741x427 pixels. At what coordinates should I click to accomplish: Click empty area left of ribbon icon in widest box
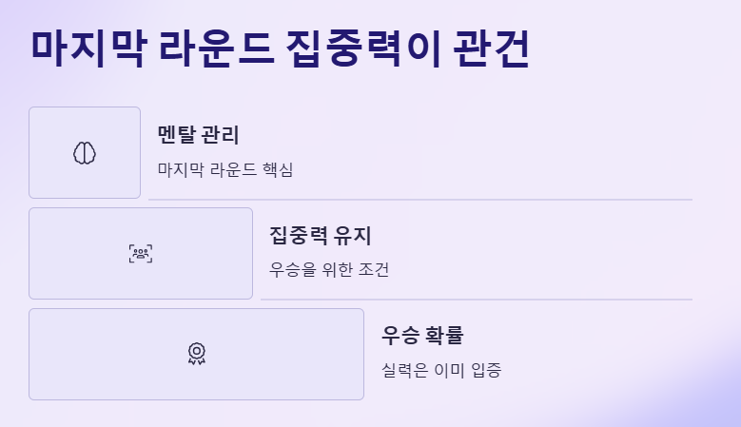(x=108, y=355)
